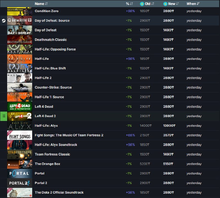
Task: Open the Half-Life: Blue Shift link
Action: coord(50,68)
